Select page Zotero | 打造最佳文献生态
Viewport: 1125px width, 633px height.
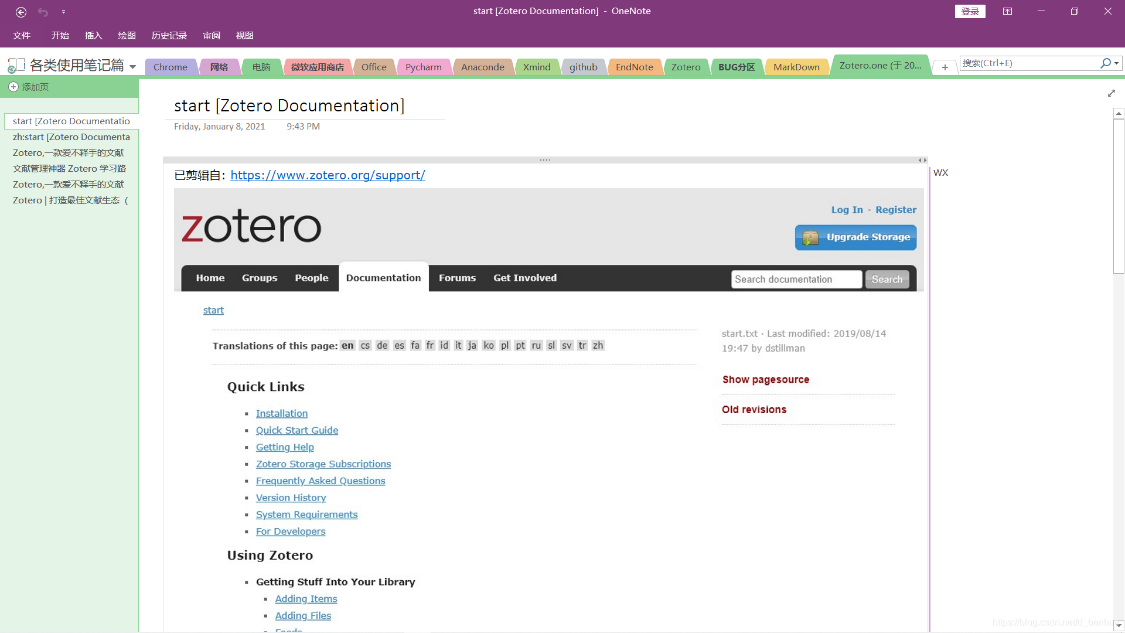[x=71, y=200]
